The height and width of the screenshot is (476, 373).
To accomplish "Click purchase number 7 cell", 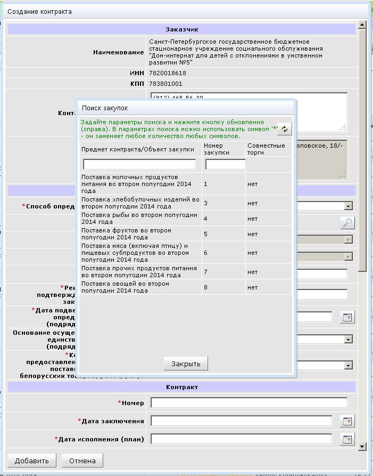I will click(223, 272).
